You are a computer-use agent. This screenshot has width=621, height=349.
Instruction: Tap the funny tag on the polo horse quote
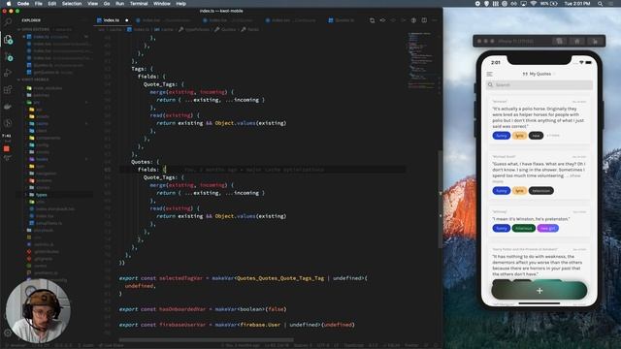[501, 136]
